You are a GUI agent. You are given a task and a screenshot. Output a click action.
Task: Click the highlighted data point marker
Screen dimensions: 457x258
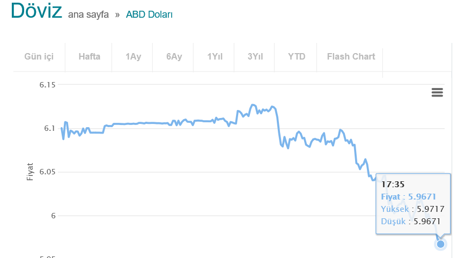pyautogui.click(x=440, y=244)
